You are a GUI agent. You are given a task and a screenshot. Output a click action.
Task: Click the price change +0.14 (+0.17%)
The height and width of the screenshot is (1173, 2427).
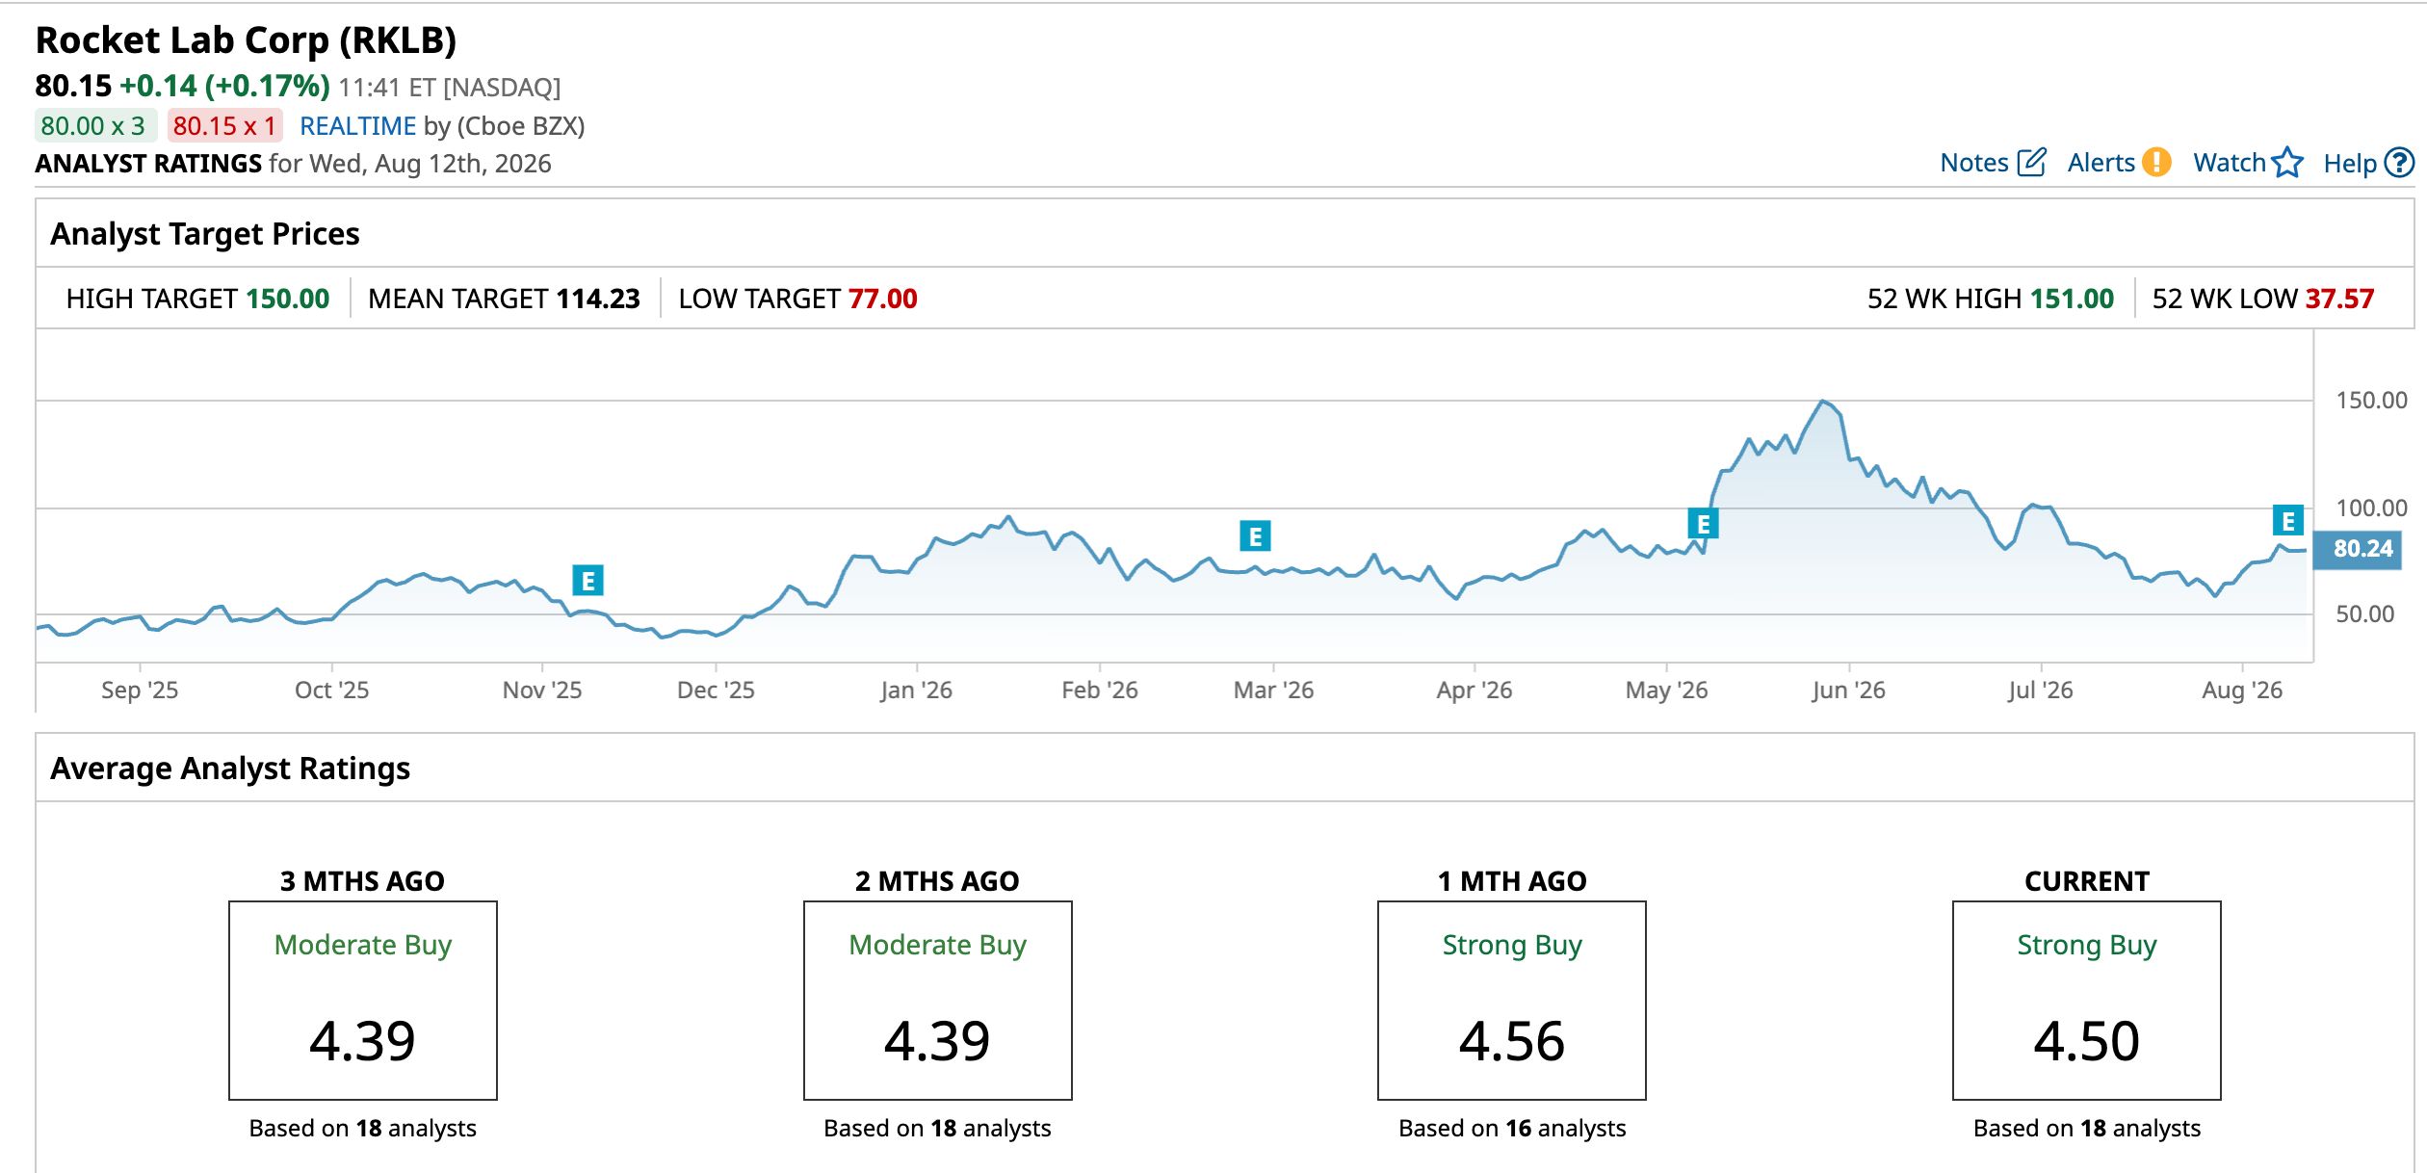click(224, 87)
